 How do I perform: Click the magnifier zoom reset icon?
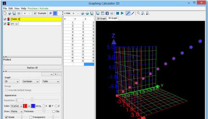[x=139, y=13]
